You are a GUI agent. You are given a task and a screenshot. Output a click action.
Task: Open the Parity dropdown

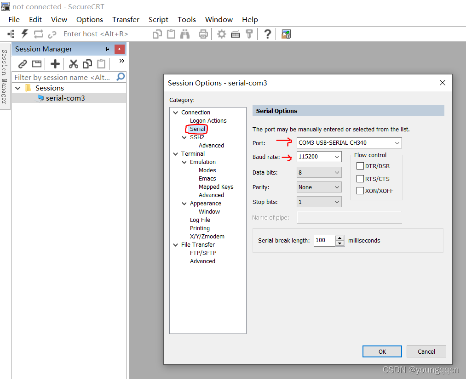pyautogui.click(x=337, y=187)
